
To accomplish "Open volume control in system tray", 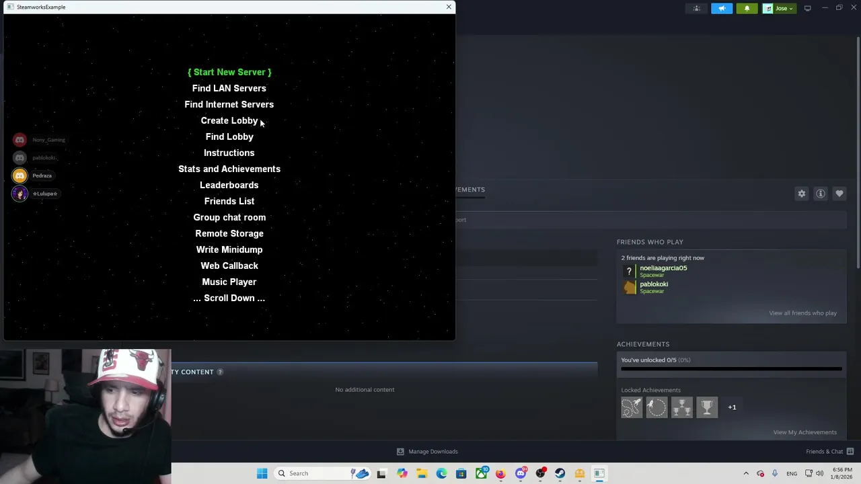I will pyautogui.click(x=819, y=473).
